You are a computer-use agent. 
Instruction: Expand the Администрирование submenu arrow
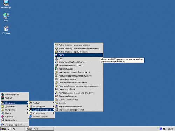[53, 110]
